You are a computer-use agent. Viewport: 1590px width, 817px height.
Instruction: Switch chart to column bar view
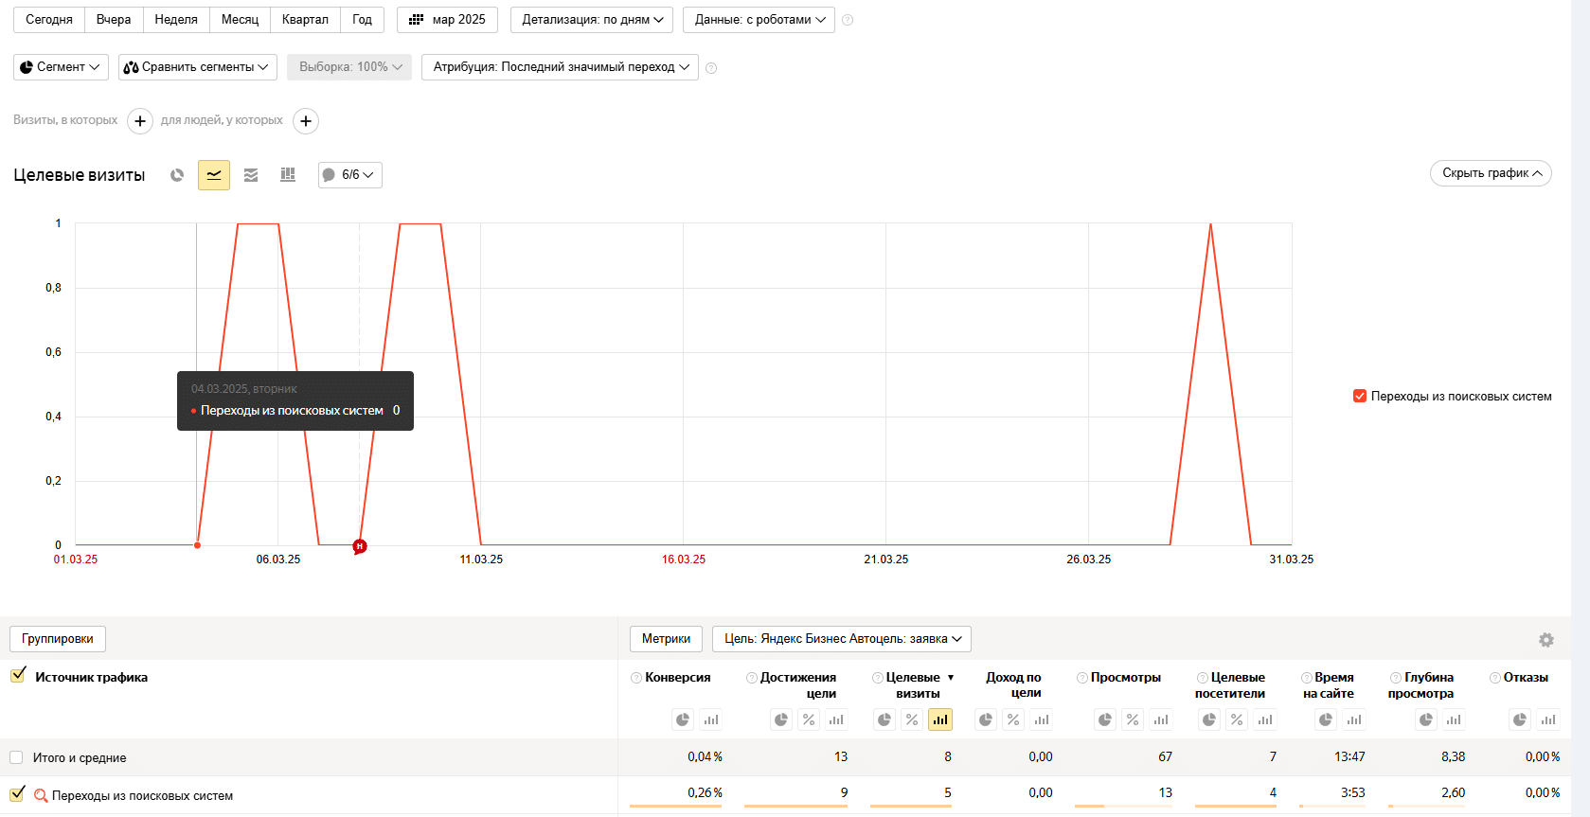[x=288, y=175]
